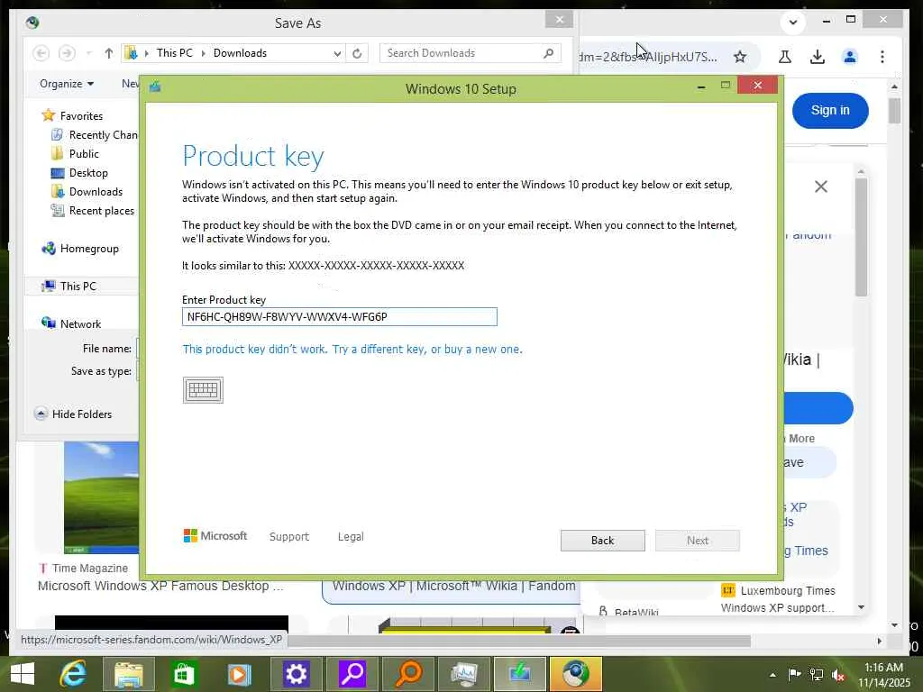Open Windows Store from taskbar
This screenshot has width=923, height=692.
point(183,674)
